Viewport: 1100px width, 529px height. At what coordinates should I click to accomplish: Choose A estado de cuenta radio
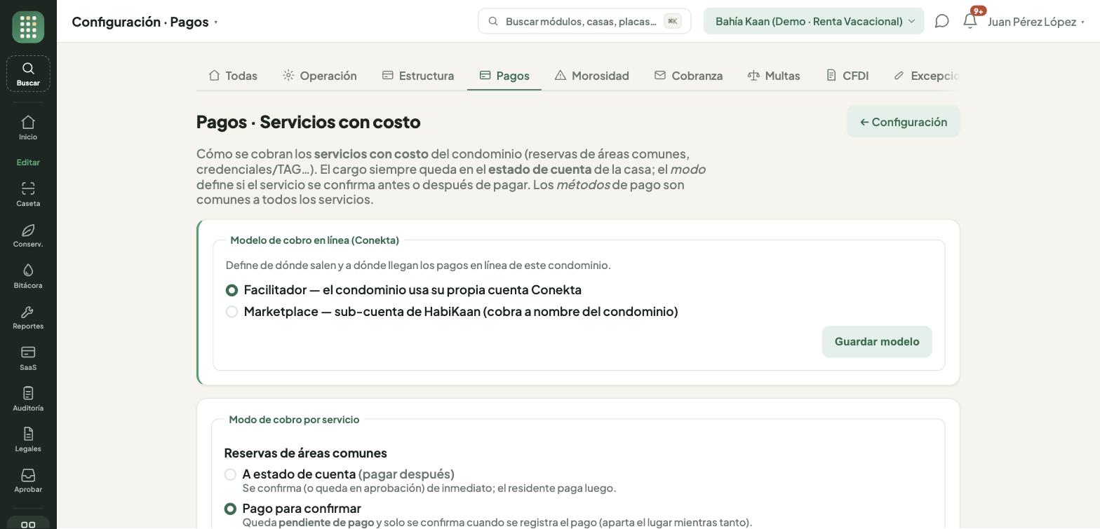click(230, 474)
